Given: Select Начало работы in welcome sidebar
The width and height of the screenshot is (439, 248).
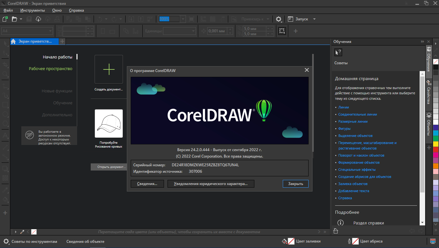Looking at the screenshot, I should click(57, 57).
